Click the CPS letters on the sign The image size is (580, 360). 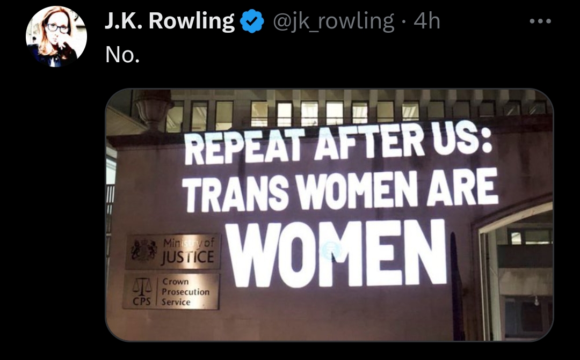[x=142, y=301]
